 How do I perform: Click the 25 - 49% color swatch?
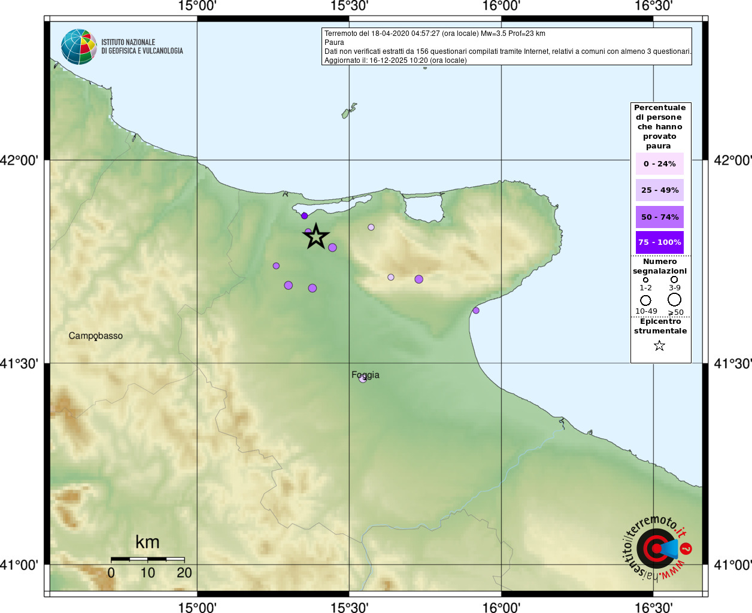[660, 190]
